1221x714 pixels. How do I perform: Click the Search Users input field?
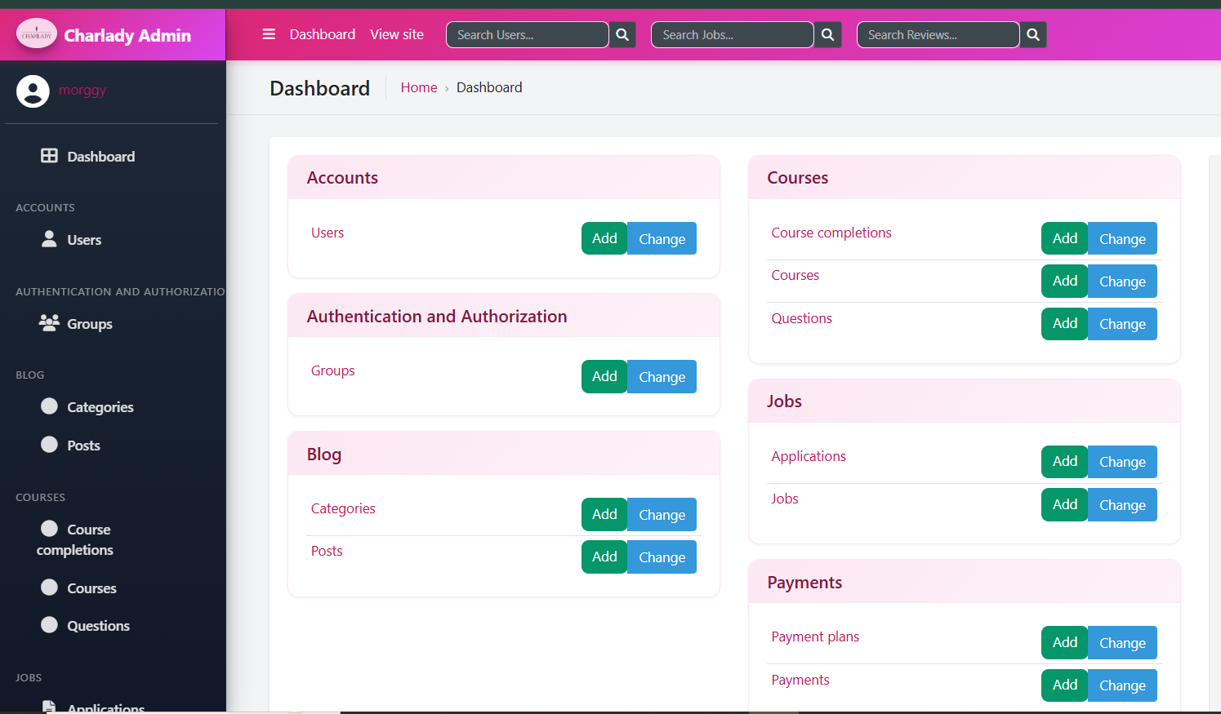coord(527,34)
